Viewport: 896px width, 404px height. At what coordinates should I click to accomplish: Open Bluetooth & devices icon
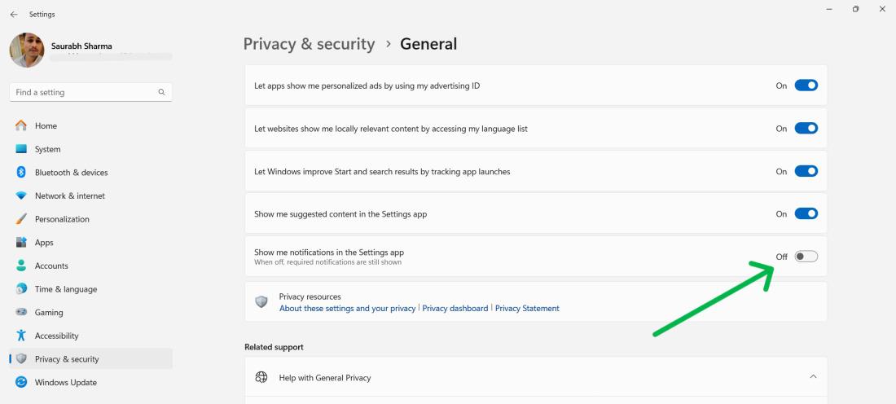point(21,173)
